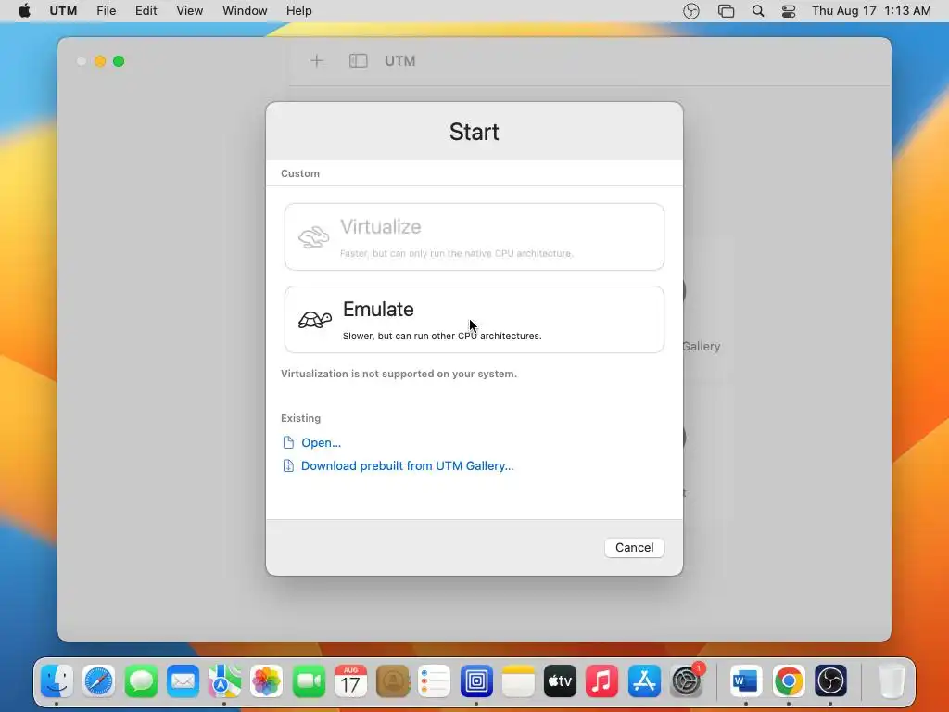The height and width of the screenshot is (712, 949).
Task: Open Calendar from the Dock
Action: coord(350,681)
